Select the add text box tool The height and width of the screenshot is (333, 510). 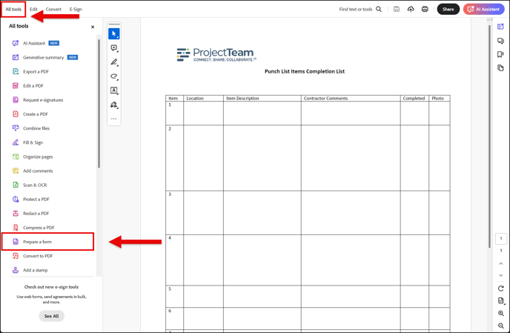click(114, 90)
